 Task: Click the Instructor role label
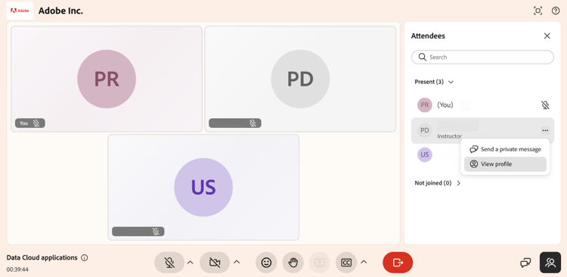coord(450,136)
